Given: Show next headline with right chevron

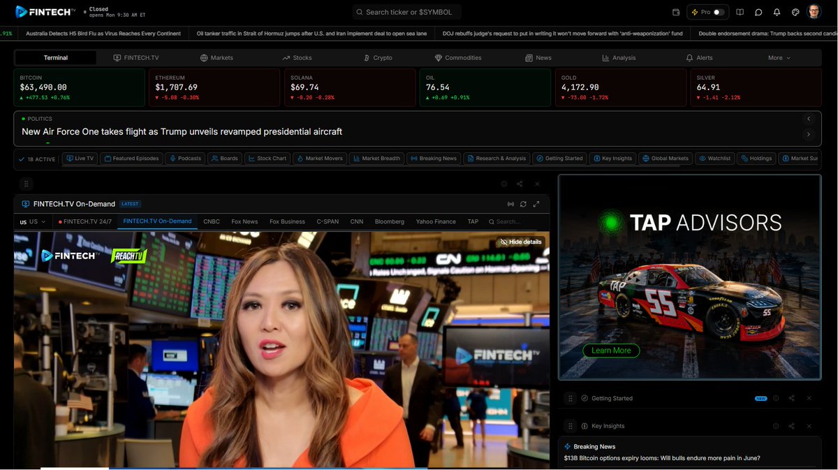Looking at the screenshot, I should point(809,134).
